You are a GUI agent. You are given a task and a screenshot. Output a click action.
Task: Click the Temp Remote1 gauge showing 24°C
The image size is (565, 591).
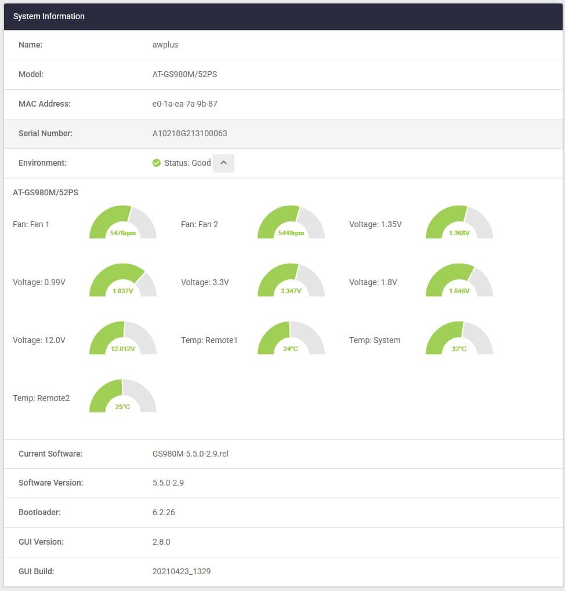point(291,338)
